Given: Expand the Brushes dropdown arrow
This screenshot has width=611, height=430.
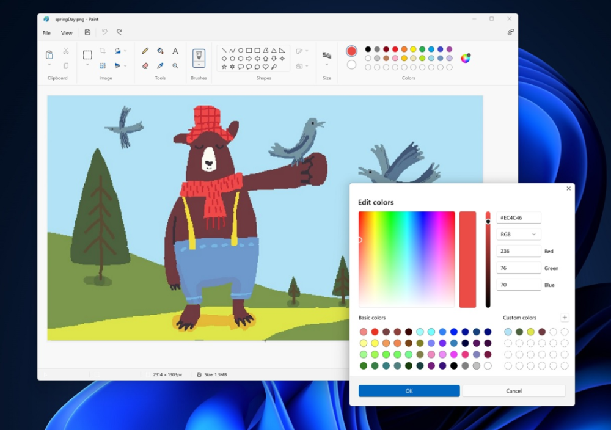Looking at the screenshot, I should click(x=199, y=64).
